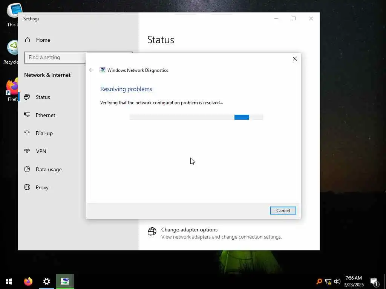The width and height of the screenshot is (386, 289).
Task: Click the Firefox desktop shortcut
Action: 12,90
